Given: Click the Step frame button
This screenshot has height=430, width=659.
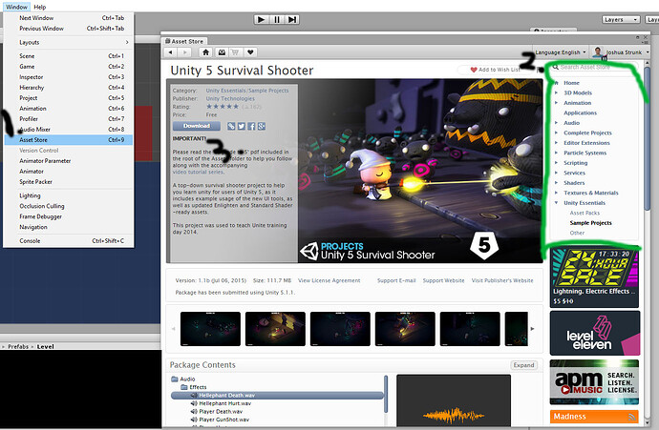Looking at the screenshot, I should click(292, 19).
